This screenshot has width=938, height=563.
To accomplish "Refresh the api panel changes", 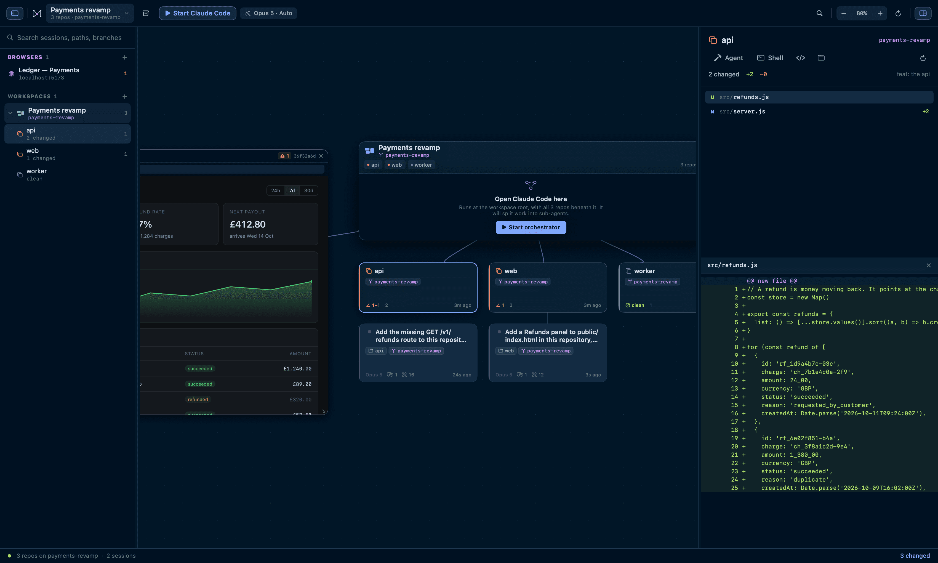I will coord(923,58).
